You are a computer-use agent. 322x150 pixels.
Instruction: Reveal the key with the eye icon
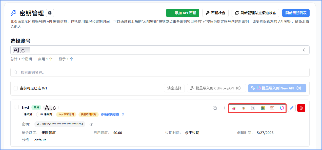point(92,124)
